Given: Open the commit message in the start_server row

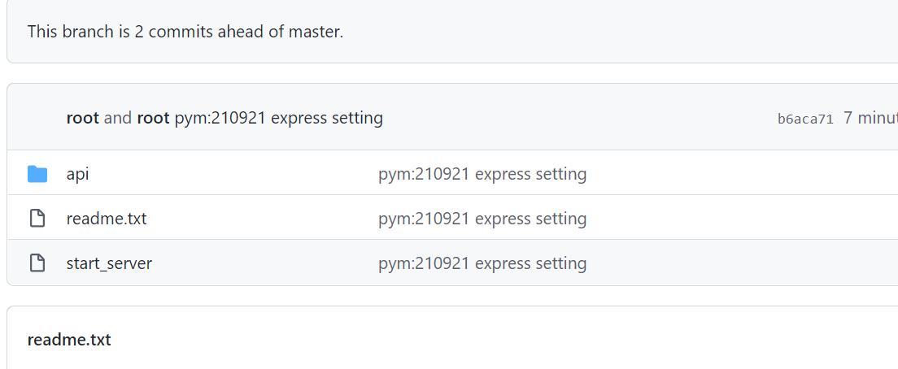Looking at the screenshot, I should coord(482,263).
